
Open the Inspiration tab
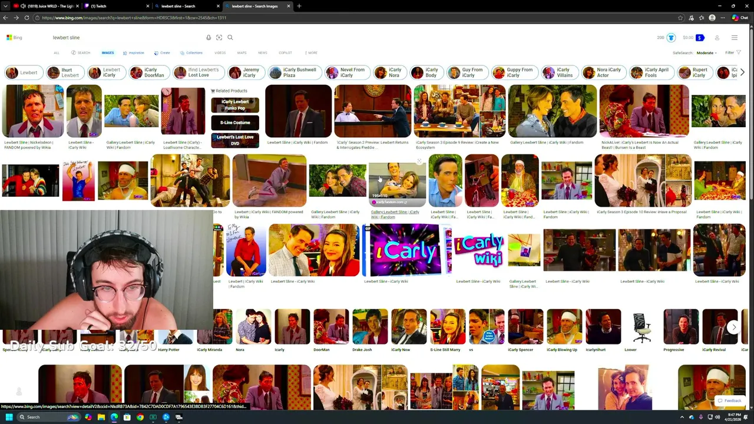pos(134,53)
